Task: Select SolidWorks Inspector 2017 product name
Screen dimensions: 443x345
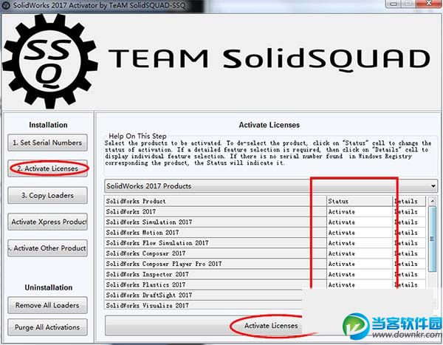Action: coord(147,274)
